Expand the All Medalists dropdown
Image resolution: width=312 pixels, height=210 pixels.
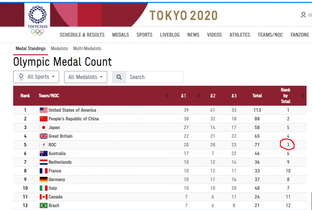pyautogui.click(x=85, y=77)
